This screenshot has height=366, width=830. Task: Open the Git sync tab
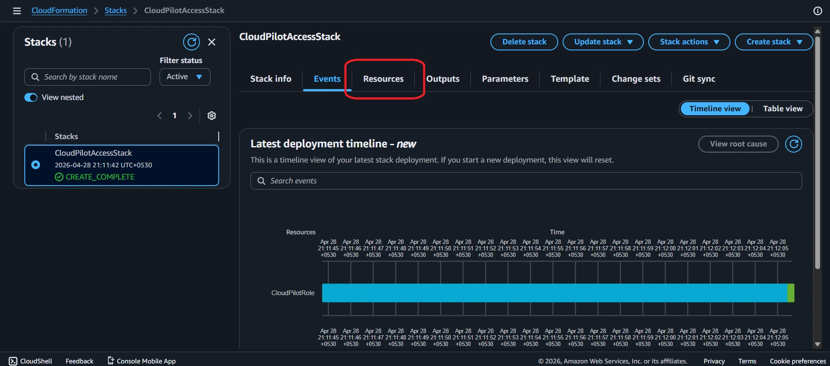coord(699,79)
